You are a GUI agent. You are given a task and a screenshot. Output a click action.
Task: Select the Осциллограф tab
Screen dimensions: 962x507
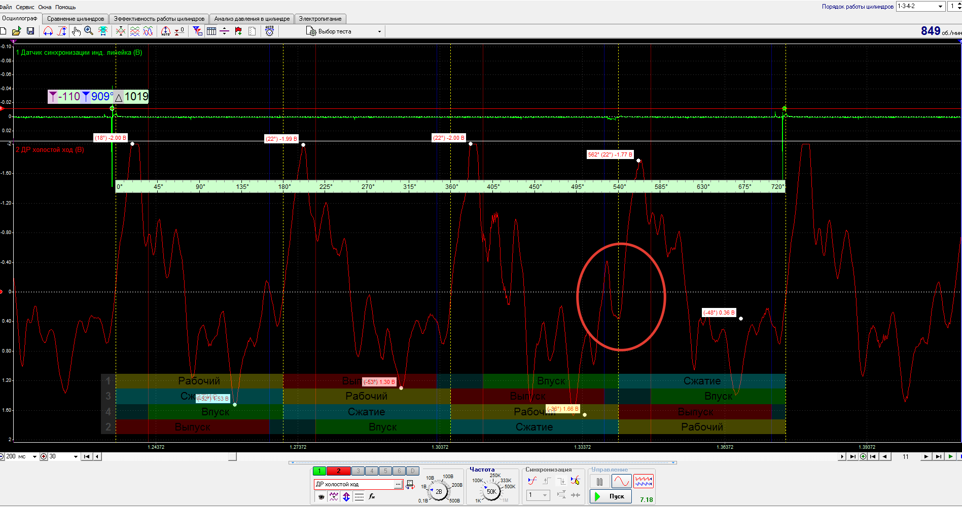(20, 18)
